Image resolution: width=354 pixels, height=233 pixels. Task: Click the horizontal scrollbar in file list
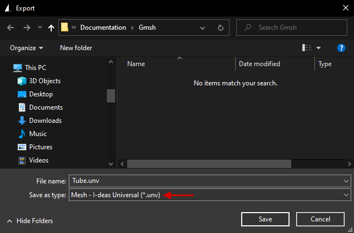(231, 164)
